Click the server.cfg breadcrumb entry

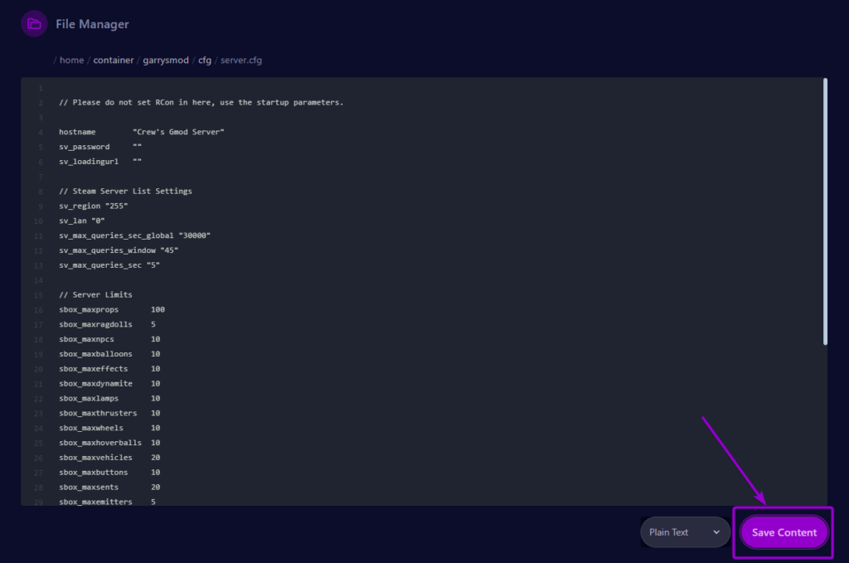241,60
